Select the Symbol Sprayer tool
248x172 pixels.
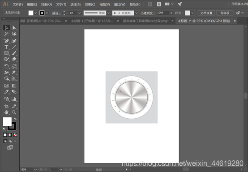pyautogui.click(x=6, y=99)
